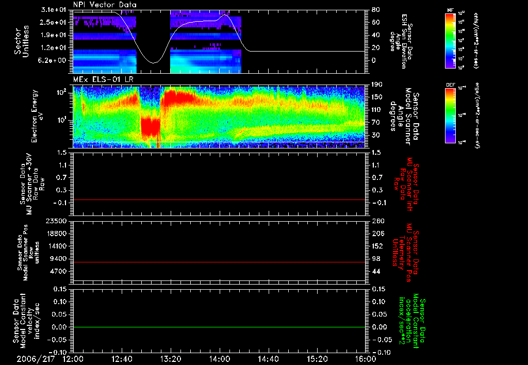Screen dimensions: 528x365
Task: Click the 206 telemetry tick label
Action: pyautogui.click(x=377, y=234)
